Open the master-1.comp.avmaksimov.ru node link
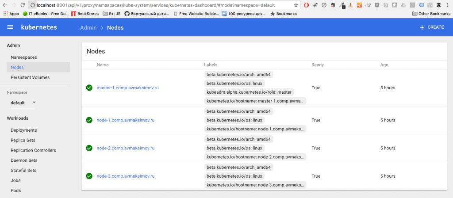 [x=127, y=88]
